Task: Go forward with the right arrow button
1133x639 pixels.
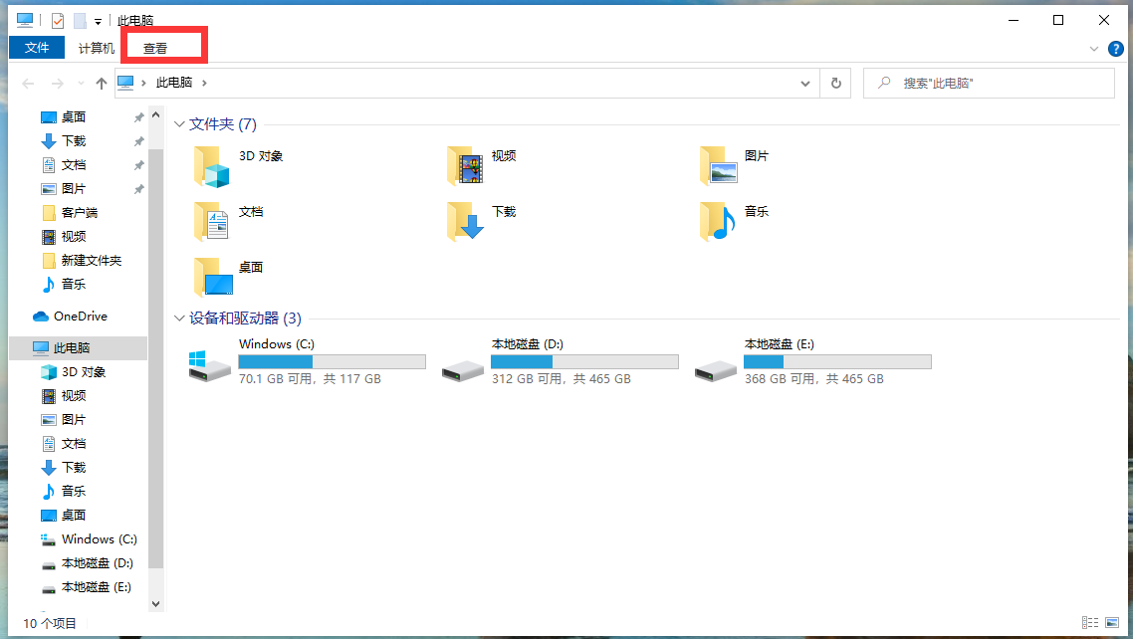Action: tap(57, 83)
